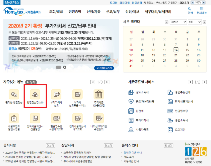Select date 25 in the calendar
This screenshot has height=166, width=211.
142,61
